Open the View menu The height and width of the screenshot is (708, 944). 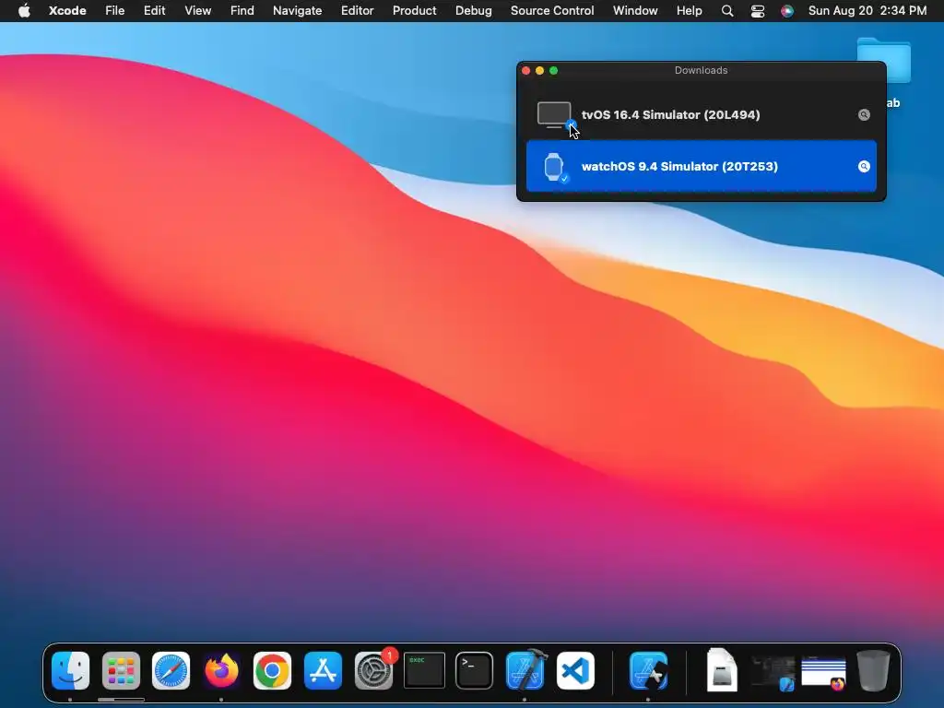click(197, 11)
